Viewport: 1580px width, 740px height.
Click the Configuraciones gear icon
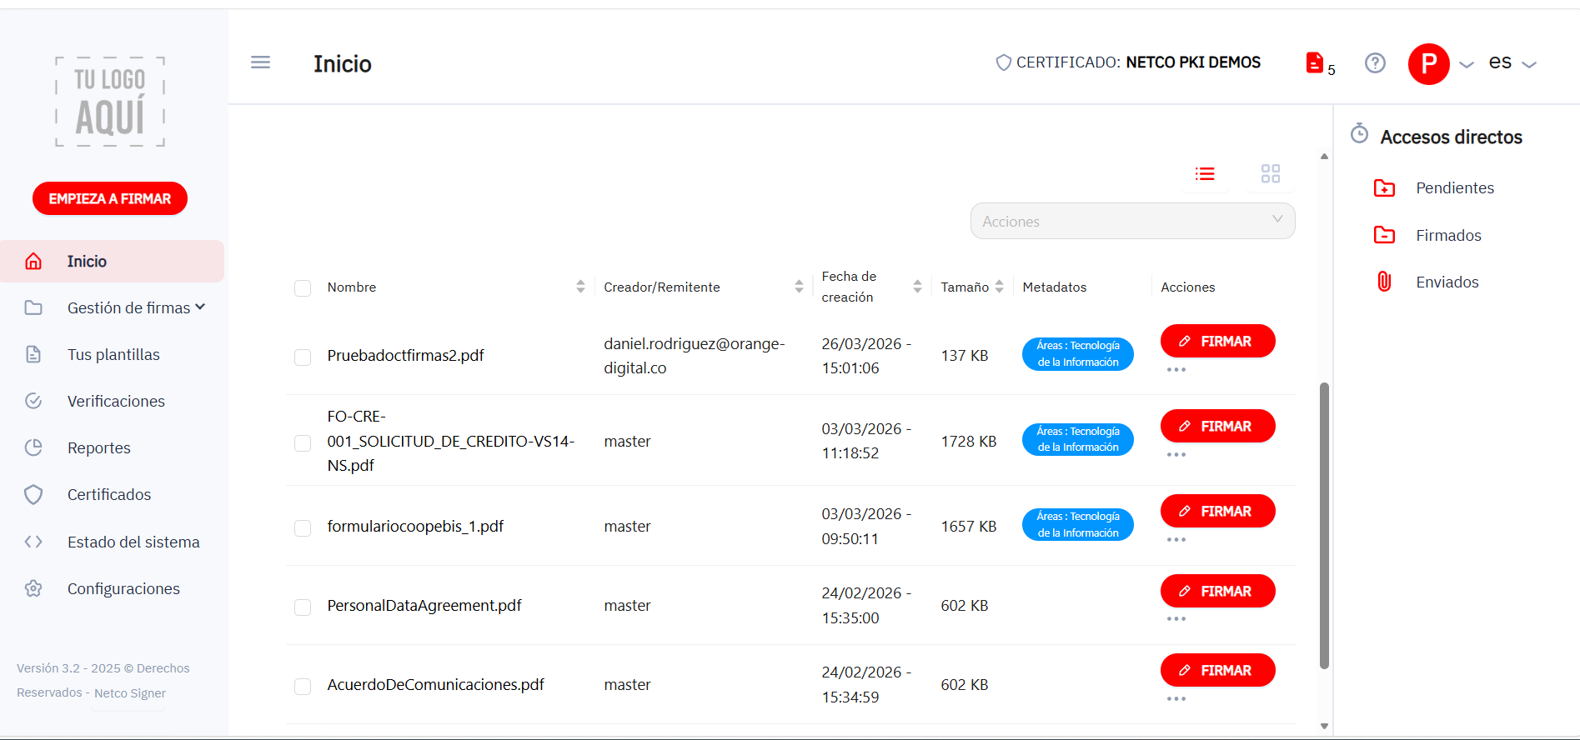[x=33, y=588]
